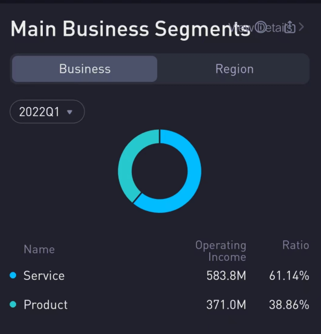The height and width of the screenshot is (334, 321).
Task: Click the blue dot beside Service
Action: click(13, 276)
